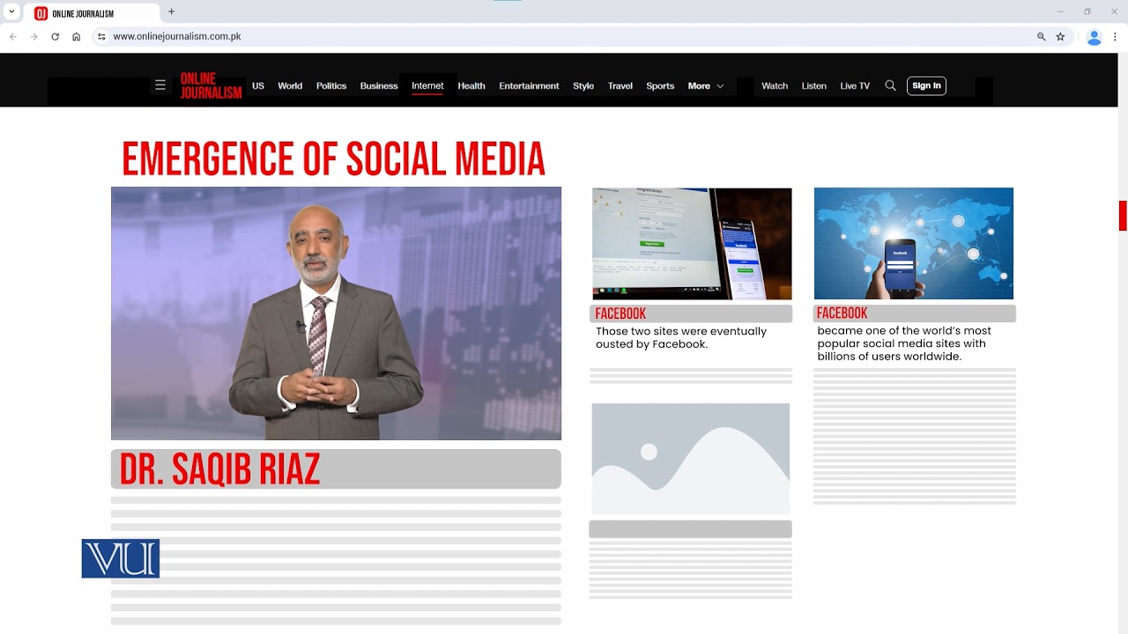The height and width of the screenshot is (634, 1128).
Task: Open the Dr. Saqib Riaz video thumbnail
Action: pyautogui.click(x=336, y=313)
